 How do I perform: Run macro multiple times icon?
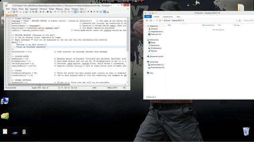pyautogui.click(x=98, y=12)
